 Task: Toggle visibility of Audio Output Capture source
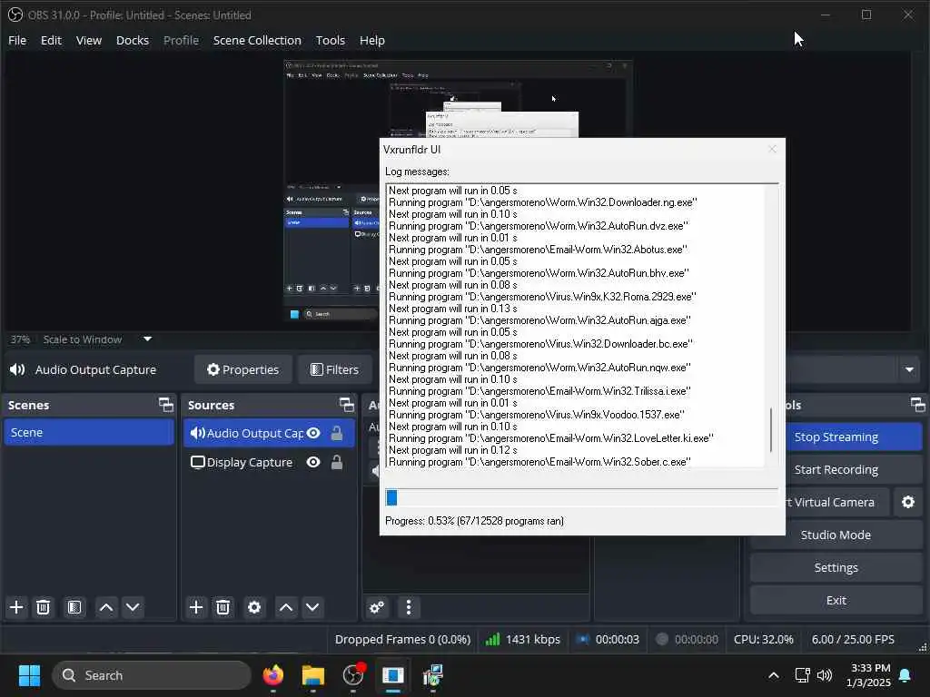point(313,433)
